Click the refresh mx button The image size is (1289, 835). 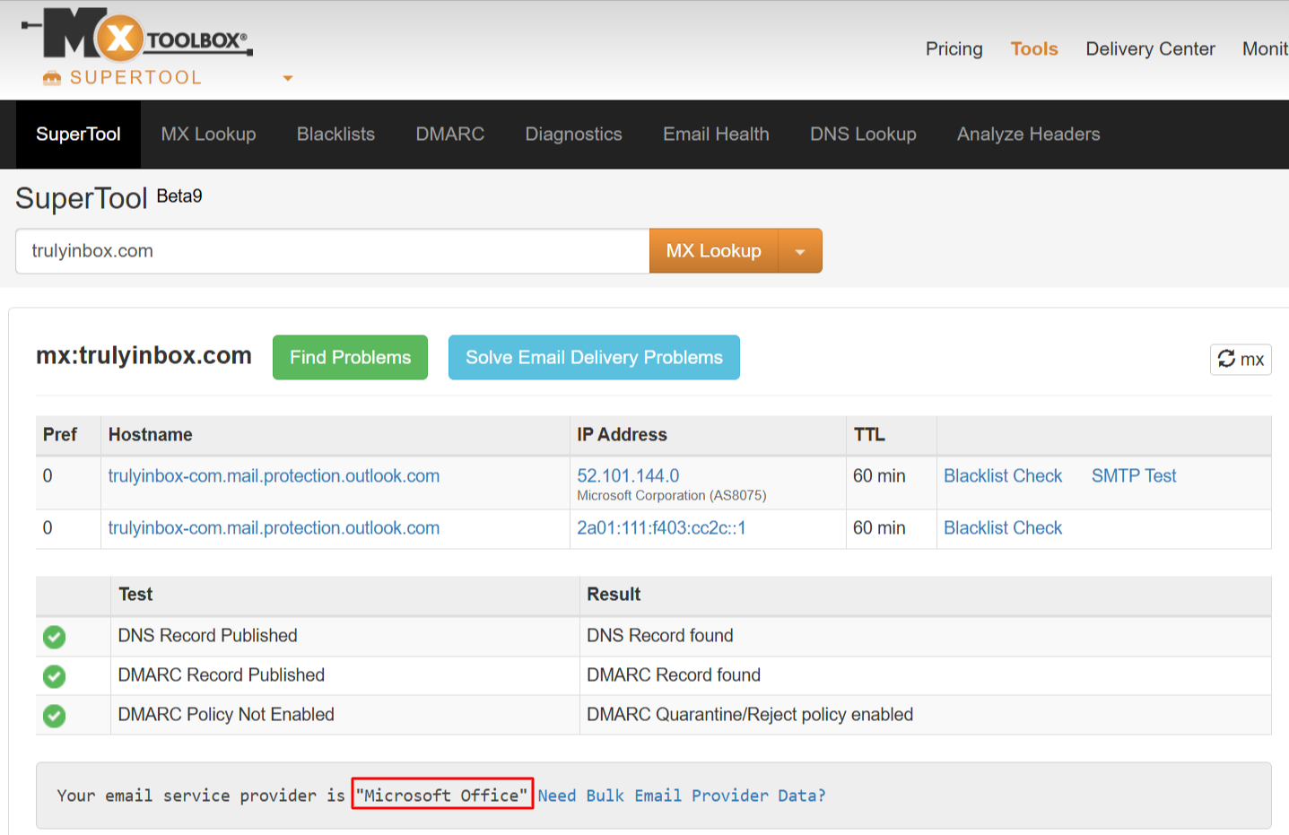tap(1241, 360)
